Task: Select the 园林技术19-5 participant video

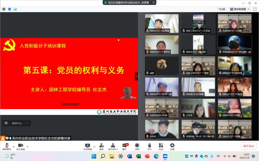Action: click(x=235, y=66)
